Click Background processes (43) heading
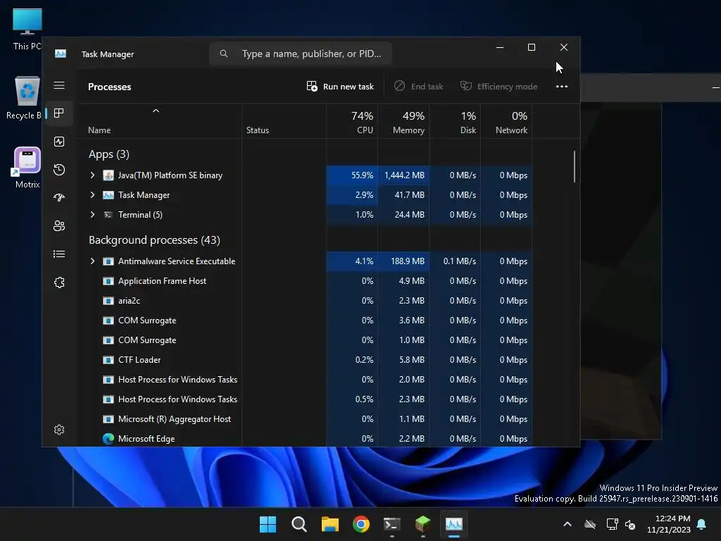Viewport: 721px width, 541px height. click(x=154, y=240)
